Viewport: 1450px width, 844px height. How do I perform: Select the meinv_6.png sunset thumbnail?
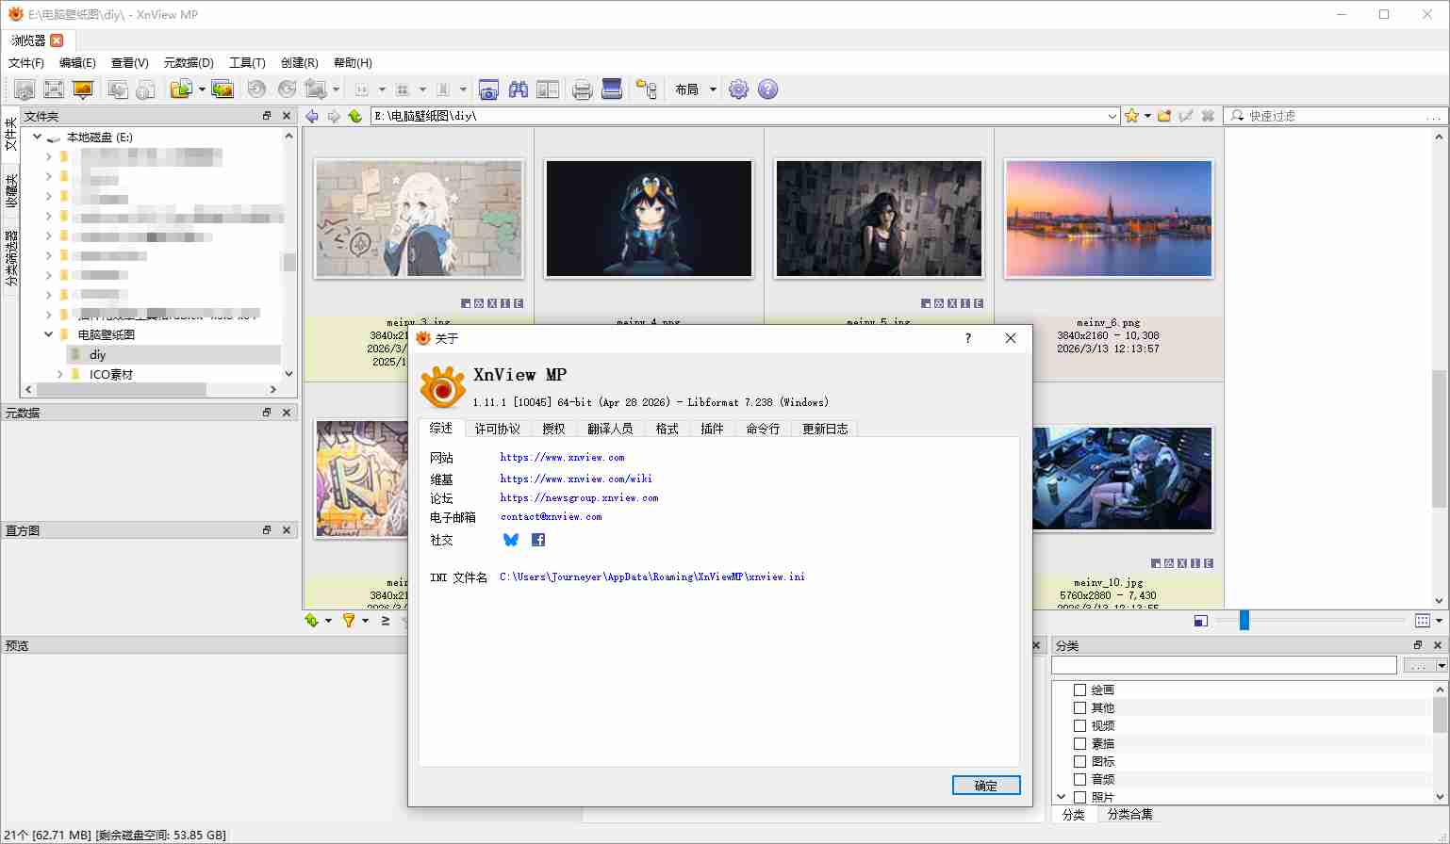pyautogui.click(x=1108, y=219)
